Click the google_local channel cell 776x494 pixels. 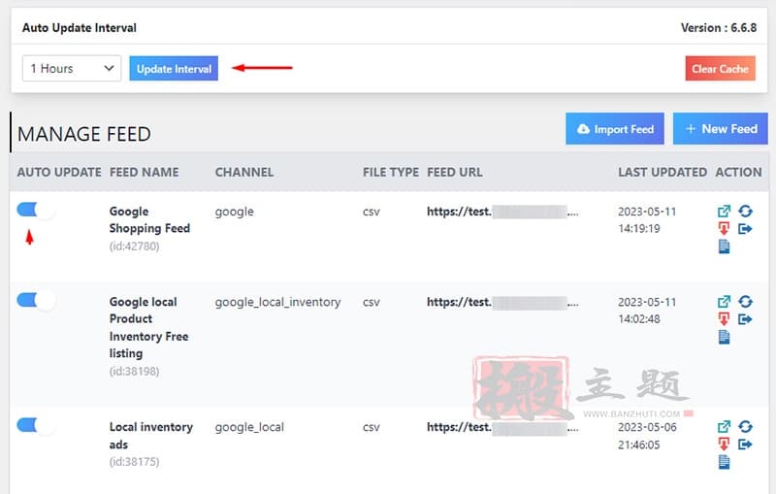click(249, 427)
